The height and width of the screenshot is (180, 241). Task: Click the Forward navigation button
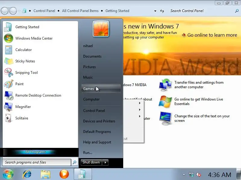(x=13, y=11)
